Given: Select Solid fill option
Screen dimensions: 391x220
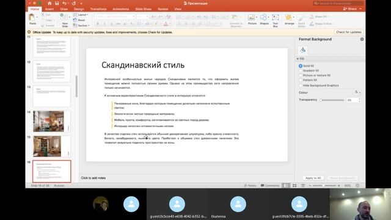Looking at the screenshot, I should pos(301,66).
